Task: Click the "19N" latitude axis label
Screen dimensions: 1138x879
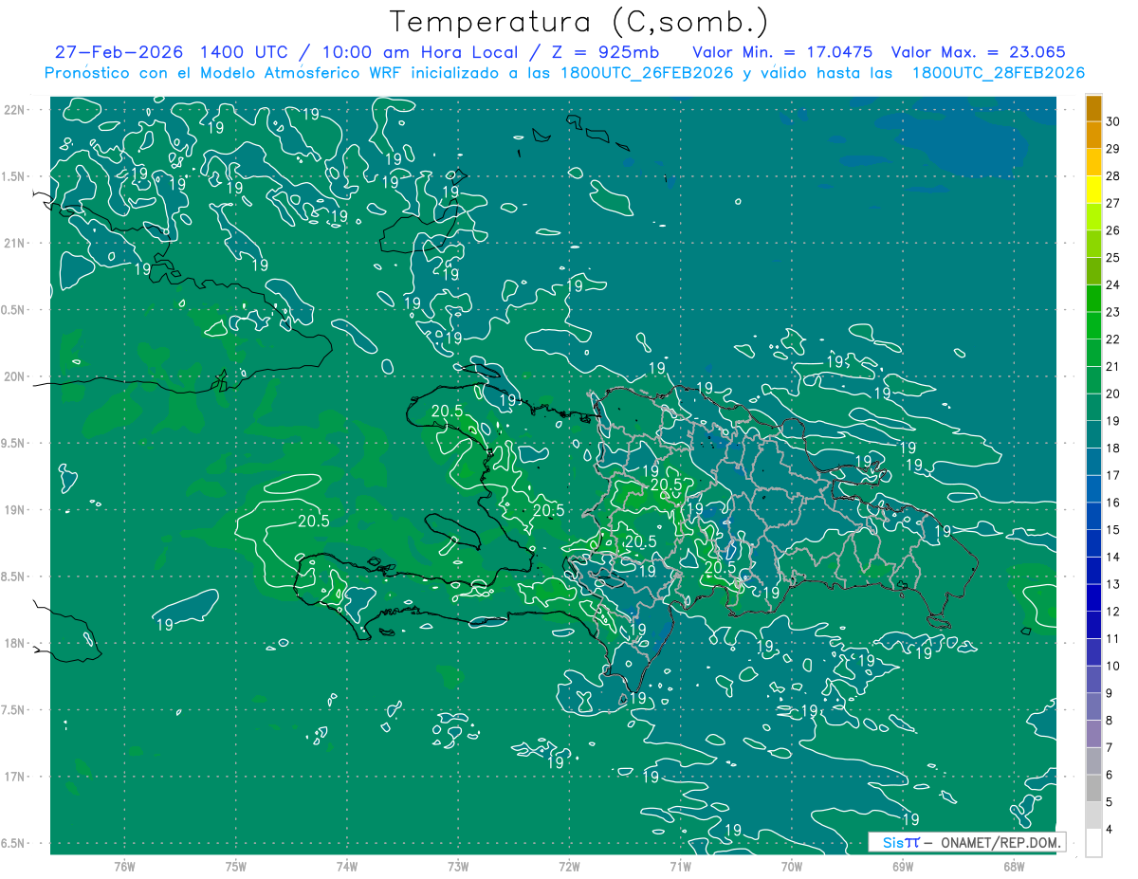Action: pos(15,509)
